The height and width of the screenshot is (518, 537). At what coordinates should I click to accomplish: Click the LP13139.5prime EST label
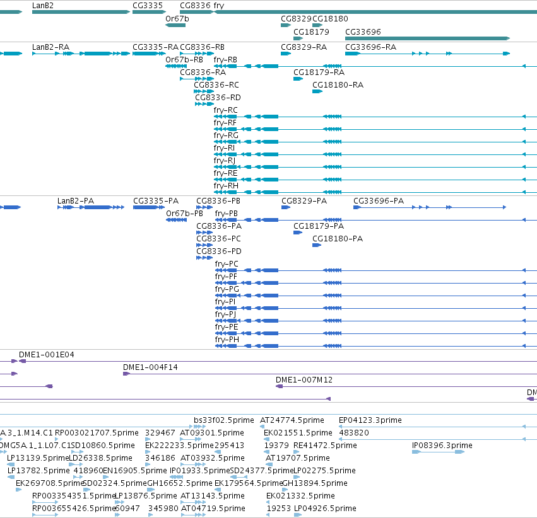click(x=38, y=458)
